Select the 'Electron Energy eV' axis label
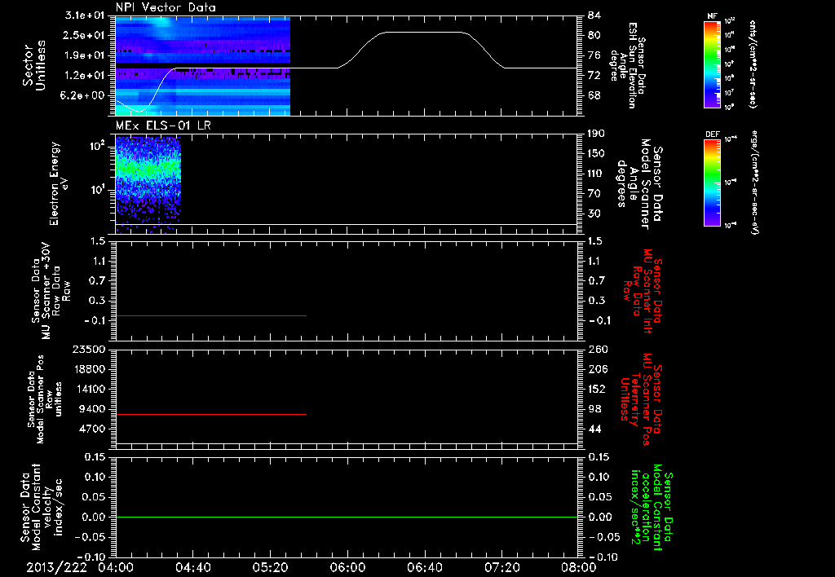Image resolution: width=835 pixels, height=577 pixels. [x=57, y=183]
